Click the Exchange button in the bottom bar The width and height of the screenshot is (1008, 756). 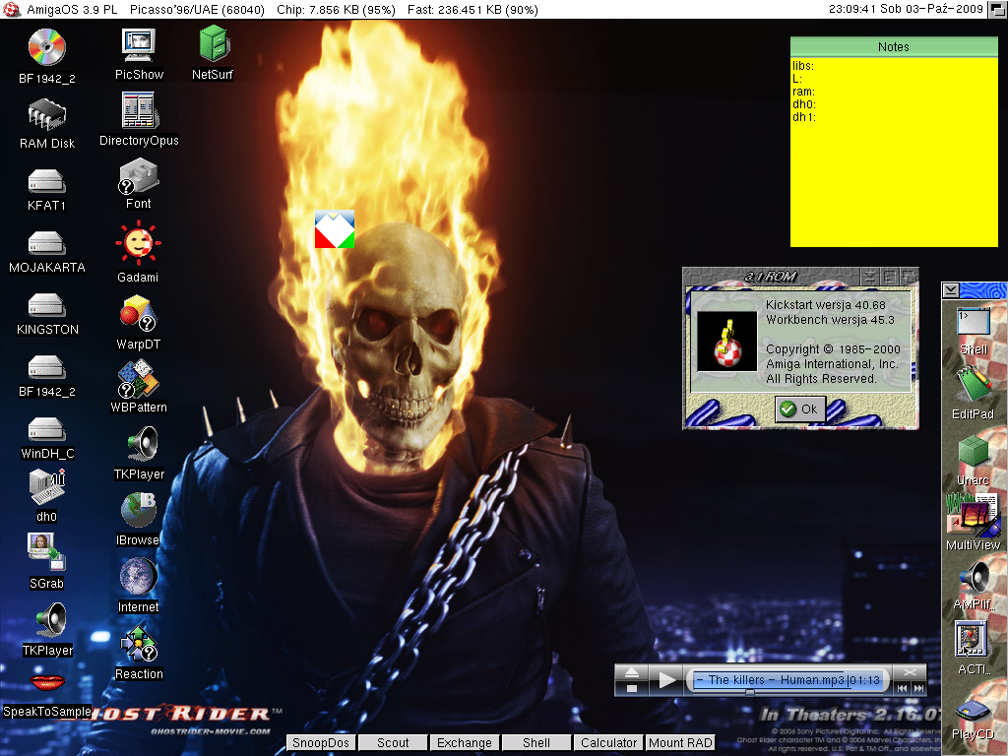(x=465, y=742)
